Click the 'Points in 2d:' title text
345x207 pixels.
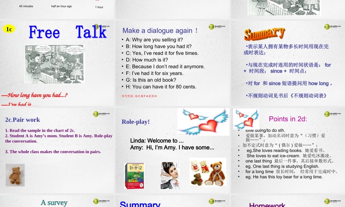(288, 119)
